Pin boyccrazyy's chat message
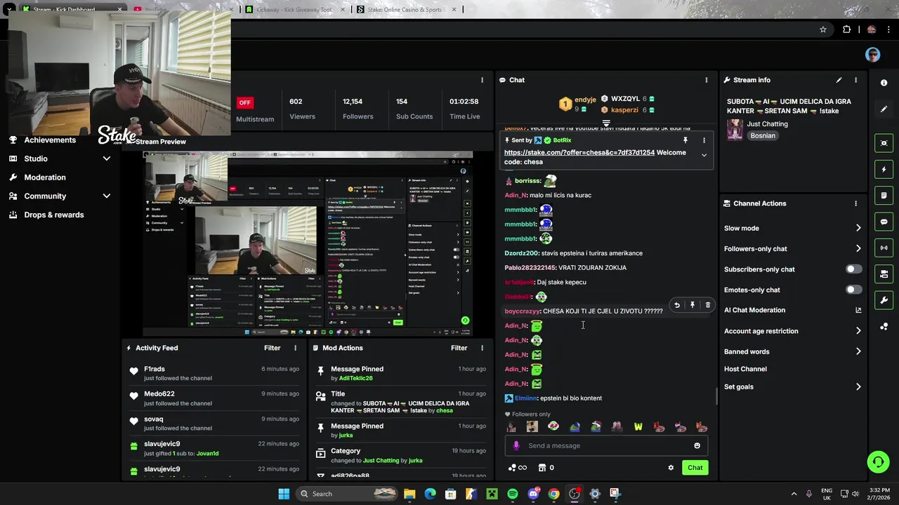The image size is (899, 505). (693, 305)
